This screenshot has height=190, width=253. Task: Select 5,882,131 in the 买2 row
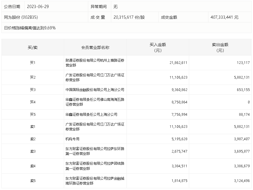coord(242,77)
